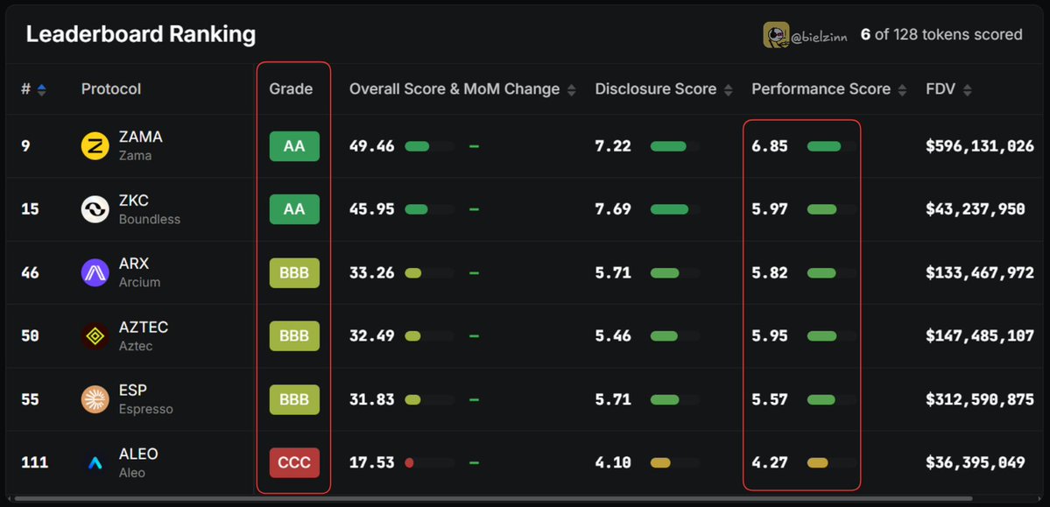Click ZKC disclosure score progress bar

tap(675, 209)
